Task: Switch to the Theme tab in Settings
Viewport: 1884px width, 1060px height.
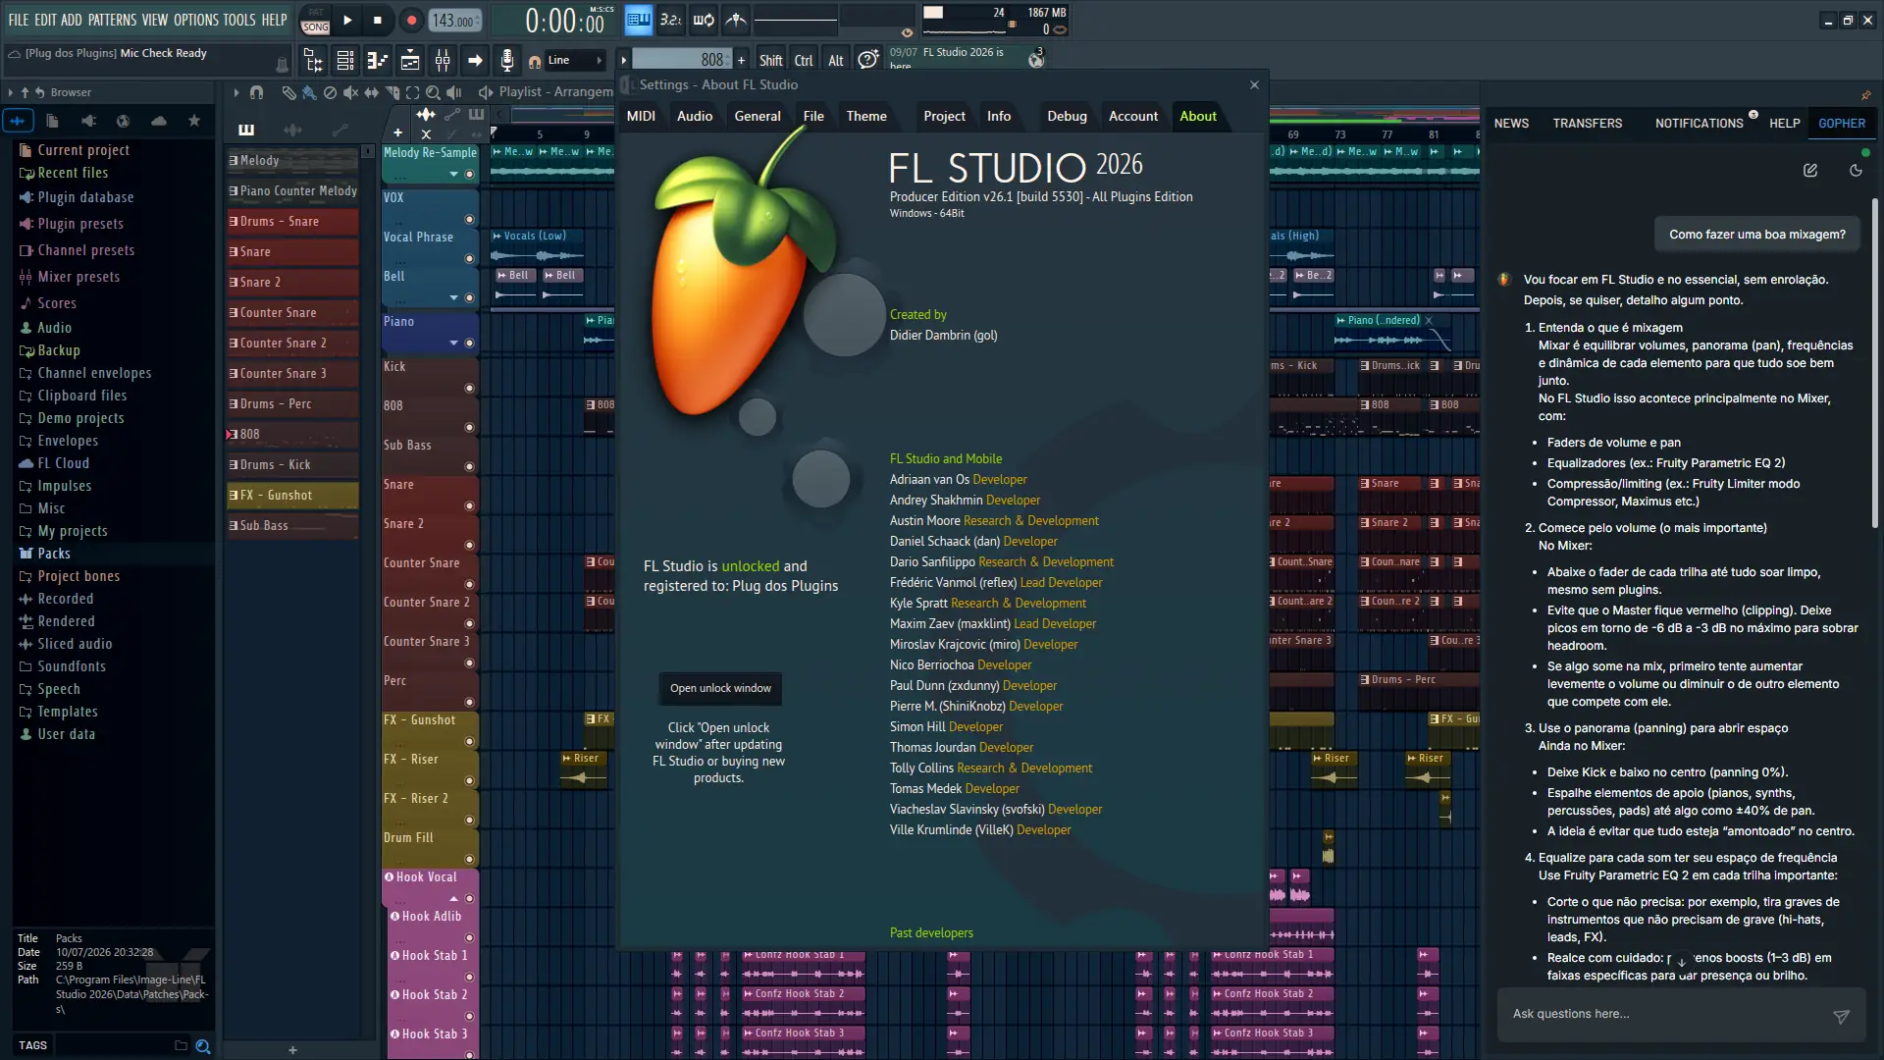Action: pyautogui.click(x=866, y=116)
